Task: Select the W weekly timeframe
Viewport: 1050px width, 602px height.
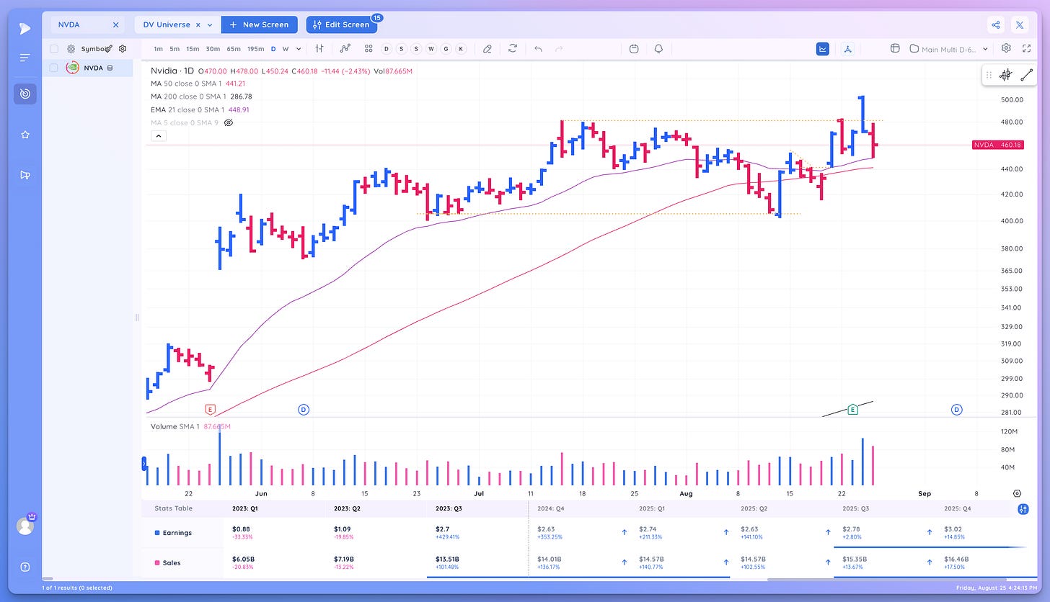Action: pyautogui.click(x=285, y=49)
